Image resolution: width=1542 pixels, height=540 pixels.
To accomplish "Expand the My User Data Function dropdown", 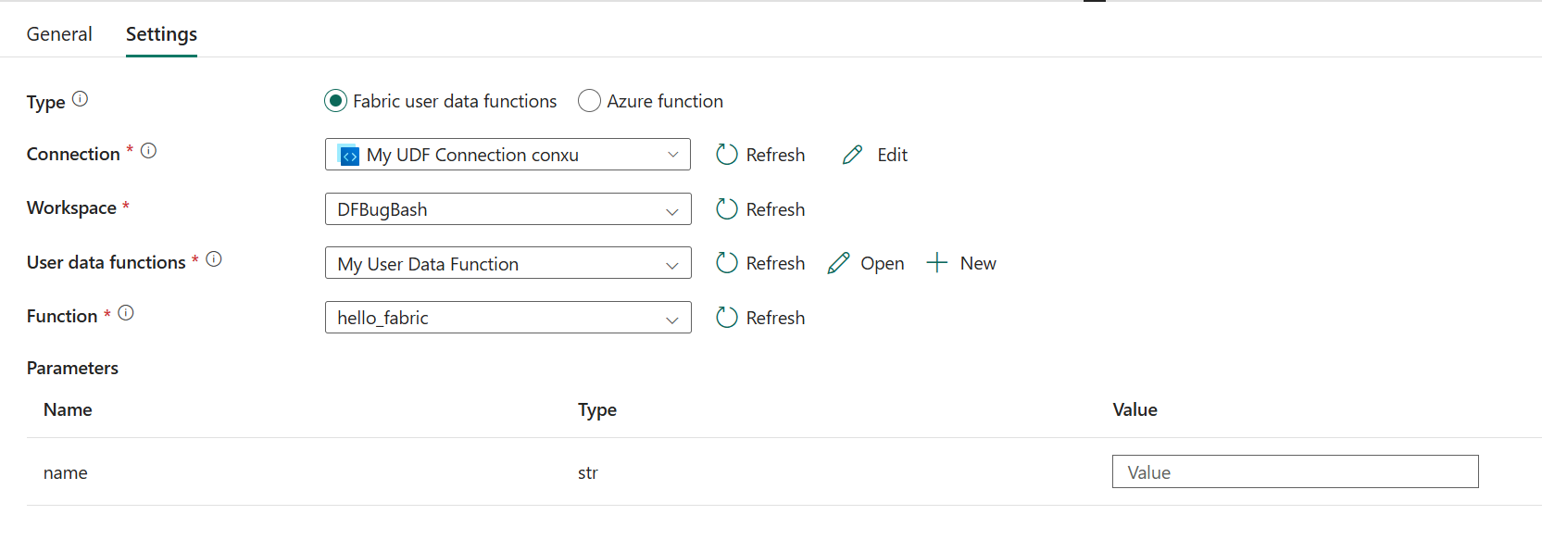I will [x=508, y=263].
